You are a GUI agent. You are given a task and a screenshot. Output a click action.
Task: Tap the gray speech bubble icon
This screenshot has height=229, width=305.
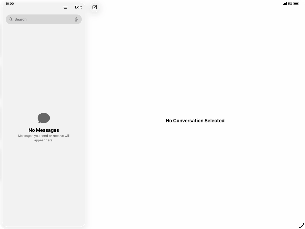pyautogui.click(x=44, y=118)
